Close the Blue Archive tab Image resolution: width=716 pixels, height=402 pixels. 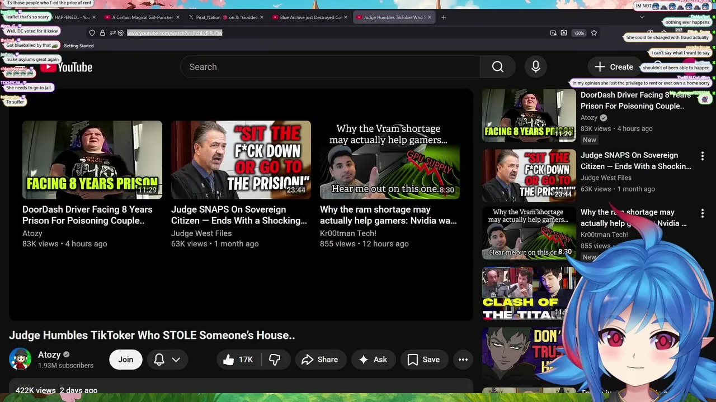pyautogui.click(x=346, y=17)
